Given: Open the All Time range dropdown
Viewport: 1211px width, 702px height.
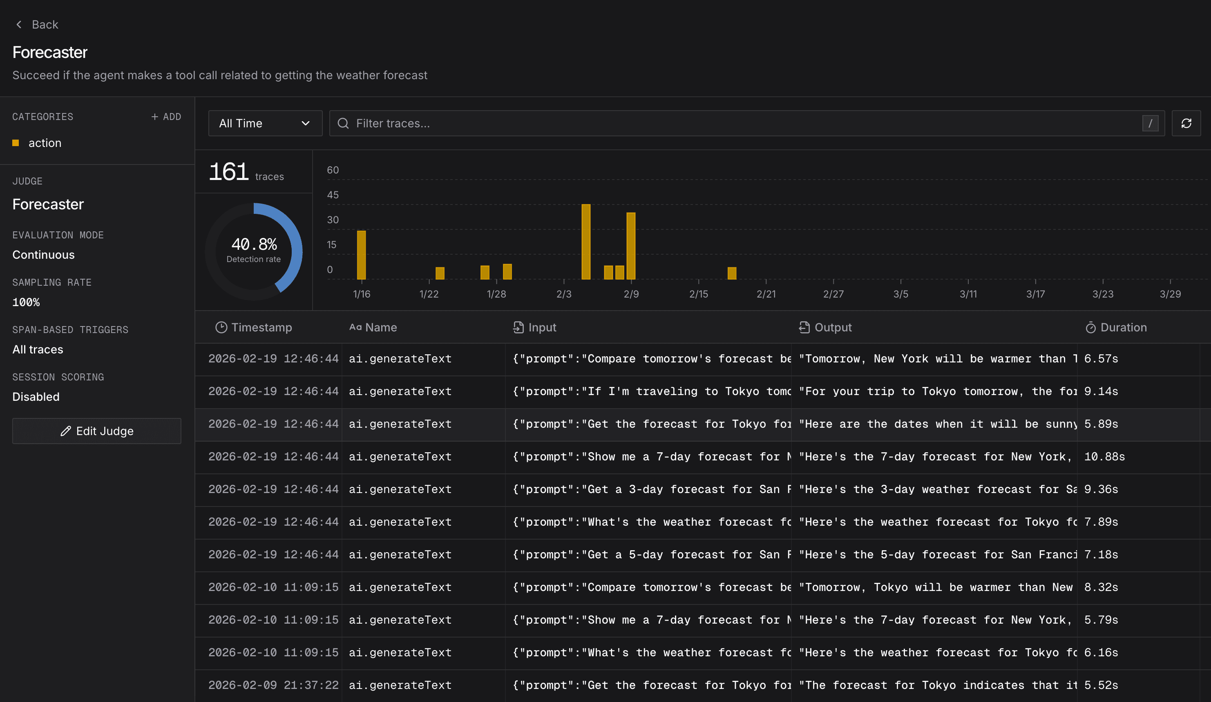Looking at the screenshot, I should (265, 123).
